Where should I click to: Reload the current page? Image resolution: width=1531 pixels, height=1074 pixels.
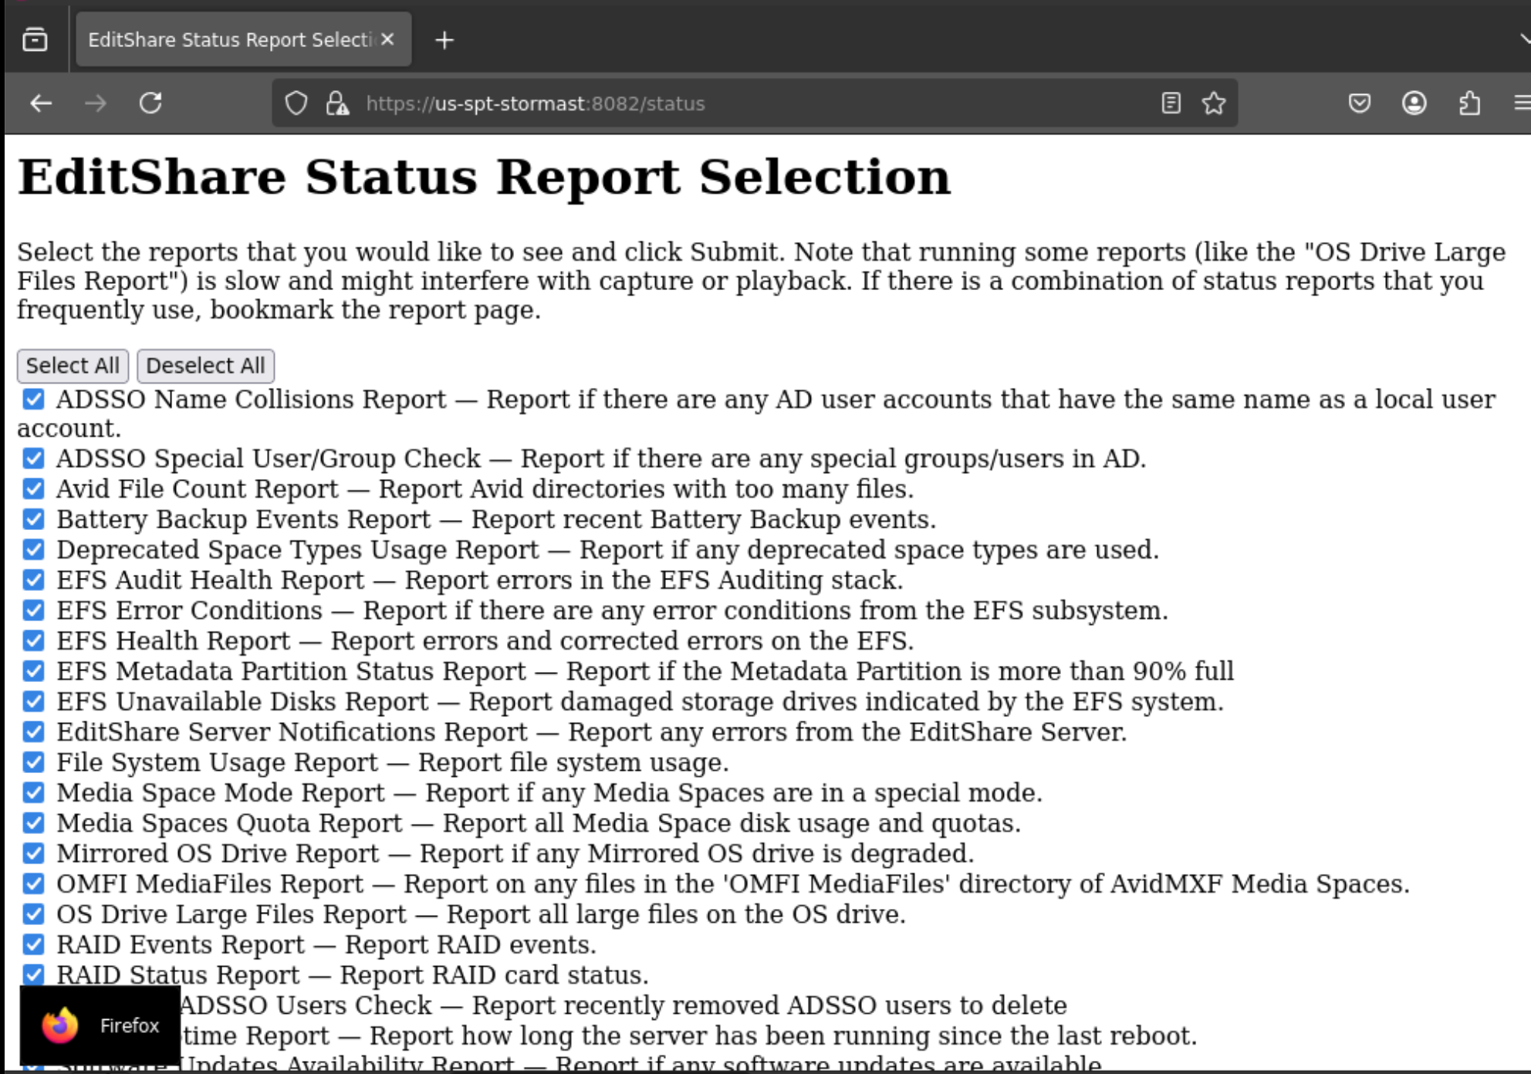[150, 103]
